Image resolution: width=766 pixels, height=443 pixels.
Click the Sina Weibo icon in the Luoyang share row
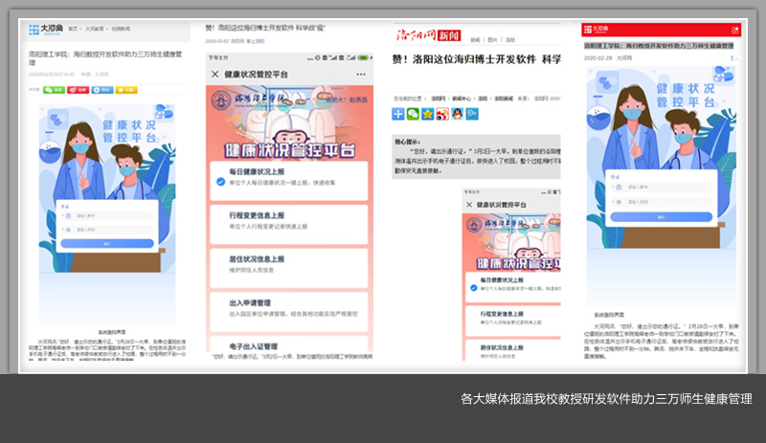click(x=442, y=114)
